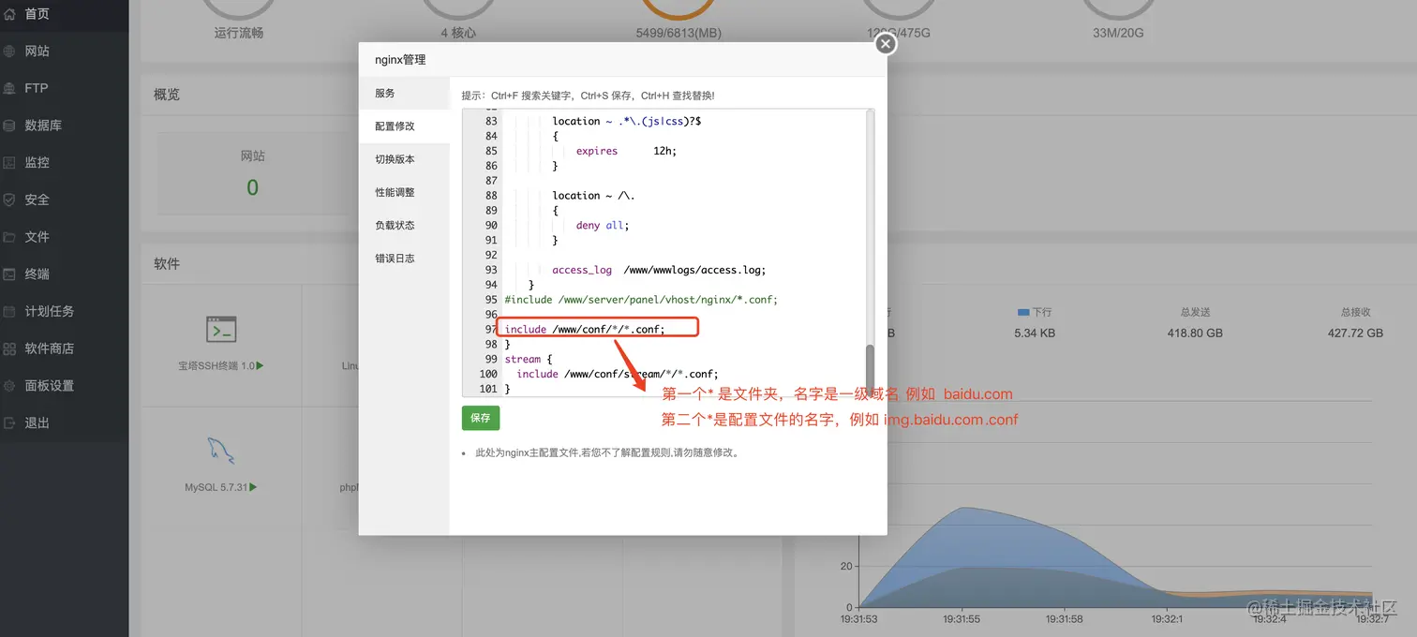Click the 运行流畅 load status label
The width and height of the screenshot is (1417, 637).
(x=239, y=33)
